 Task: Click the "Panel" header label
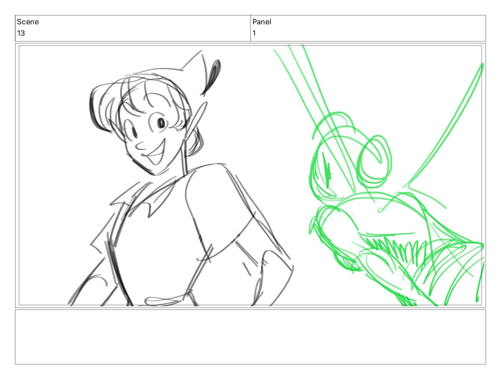click(x=262, y=22)
